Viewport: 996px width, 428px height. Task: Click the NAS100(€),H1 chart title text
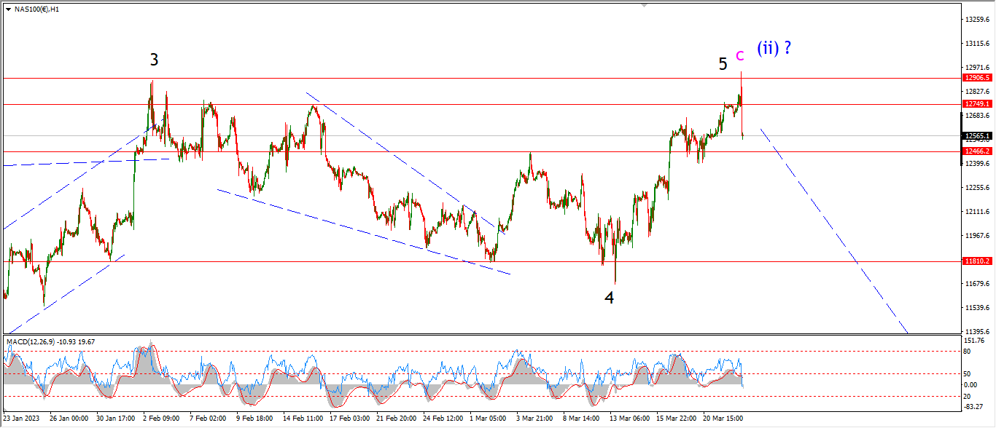coord(36,9)
